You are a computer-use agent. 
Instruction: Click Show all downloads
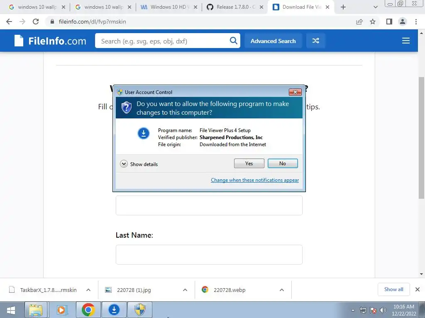[393, 289]
